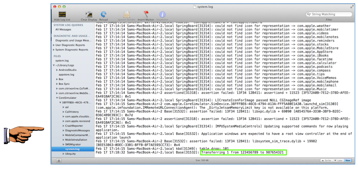Click the FILES sidebar heading
Viewport: 358px width, 169px height.
click(x=57, y=56)
